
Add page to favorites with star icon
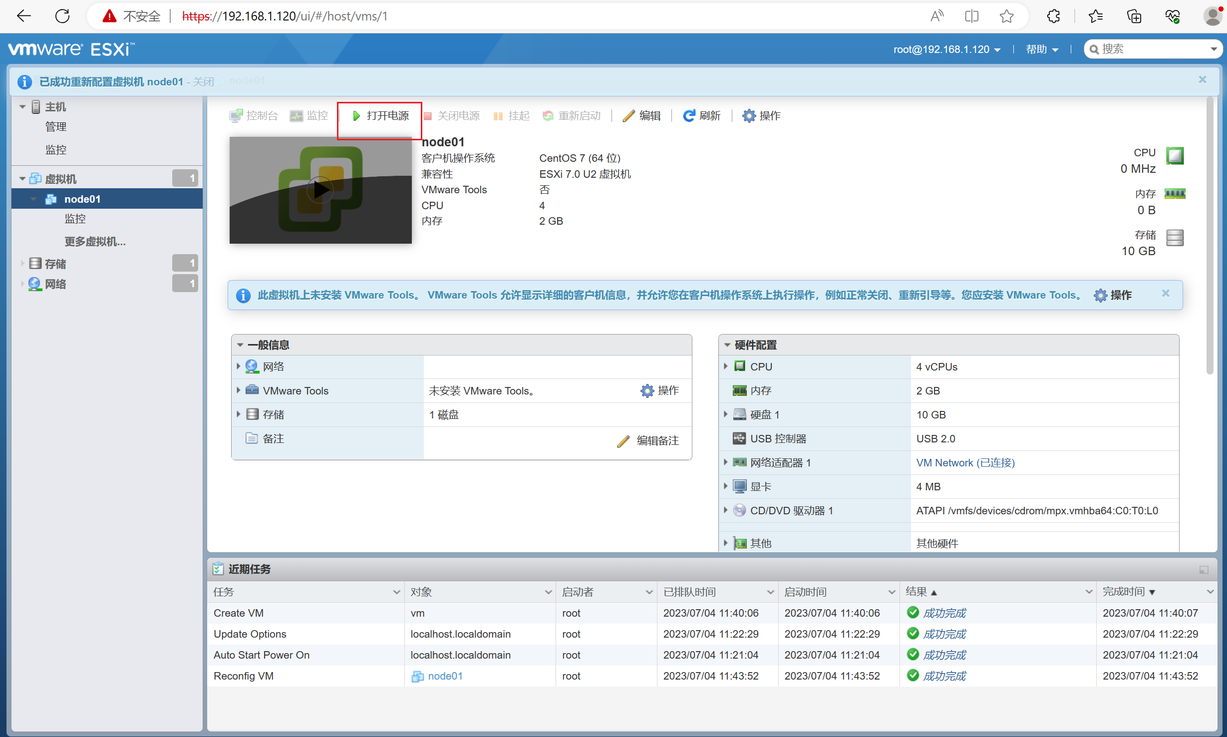click(1006, 16)
